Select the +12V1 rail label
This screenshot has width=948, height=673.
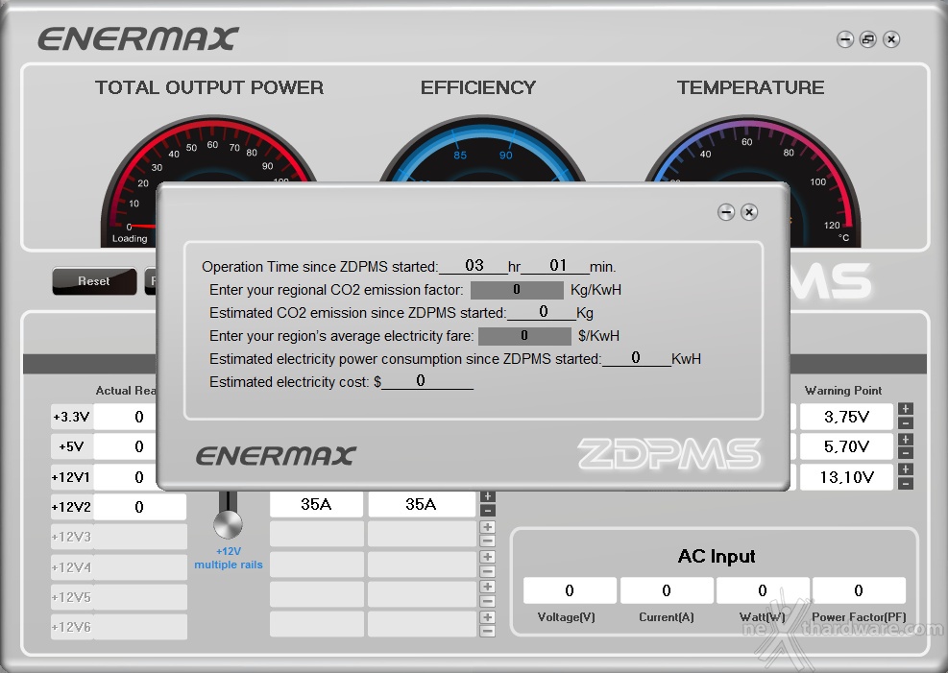click(71, 477)
